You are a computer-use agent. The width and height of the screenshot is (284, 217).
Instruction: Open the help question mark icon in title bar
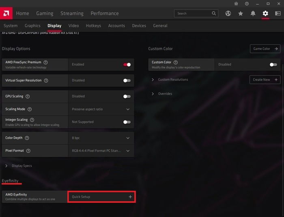pos(247,4)
